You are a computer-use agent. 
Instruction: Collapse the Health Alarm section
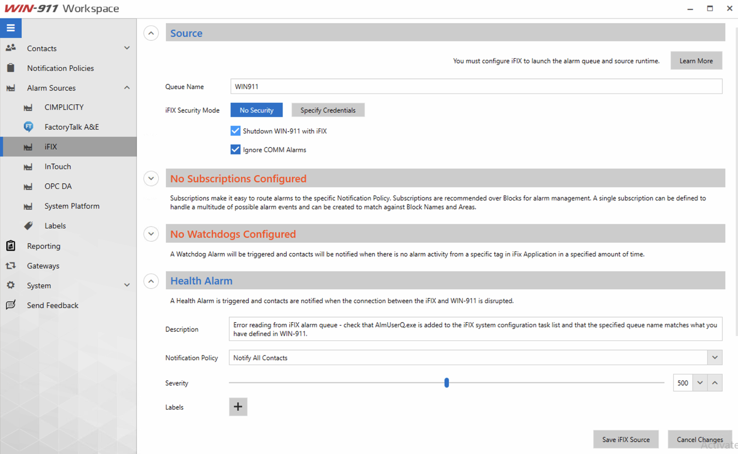[151, 281]
